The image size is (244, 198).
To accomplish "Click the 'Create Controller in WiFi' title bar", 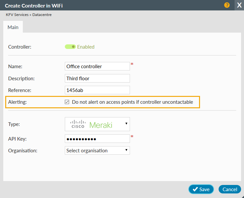I will pyautogui.click(x=98, y=6).
